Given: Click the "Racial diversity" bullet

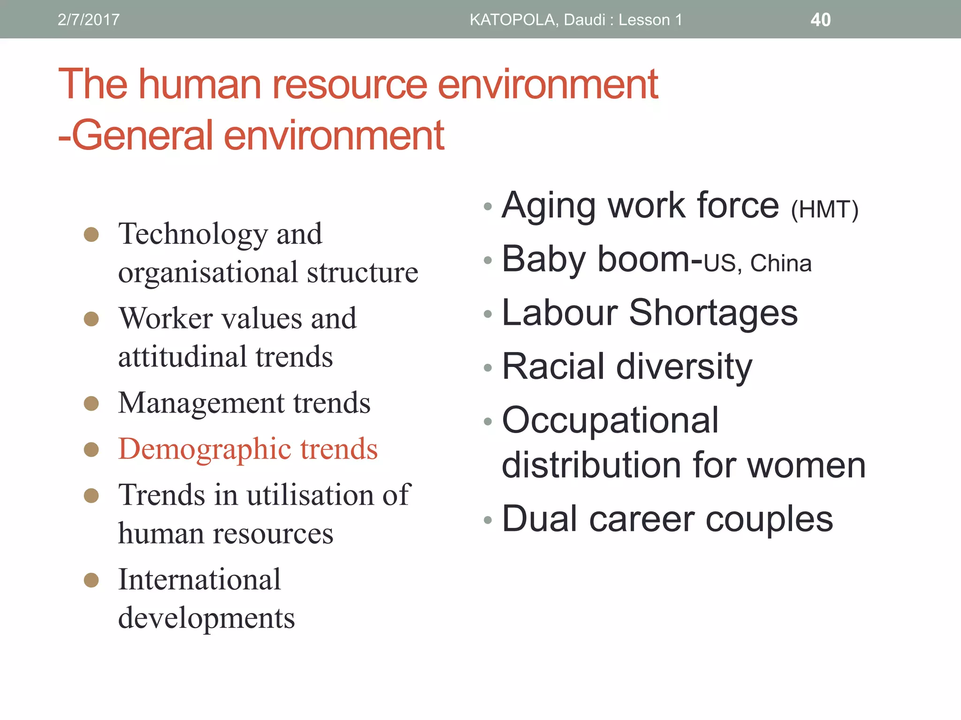Looking at the screenshot, I should coord(627,367).
